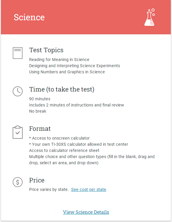
Task: Select the Using Numbers and Graphics in Science line
Action: [x=67, y=72]
